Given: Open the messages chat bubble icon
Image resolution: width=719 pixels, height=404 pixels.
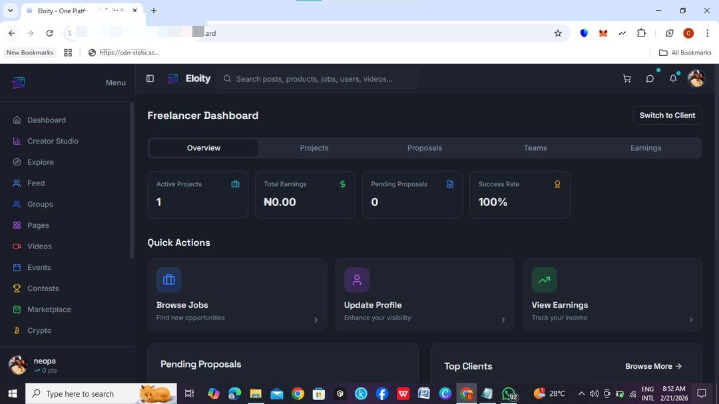Looking at the screenshot, I should coord(650,78).
